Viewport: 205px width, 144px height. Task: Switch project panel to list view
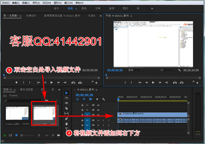pos(11,135)
